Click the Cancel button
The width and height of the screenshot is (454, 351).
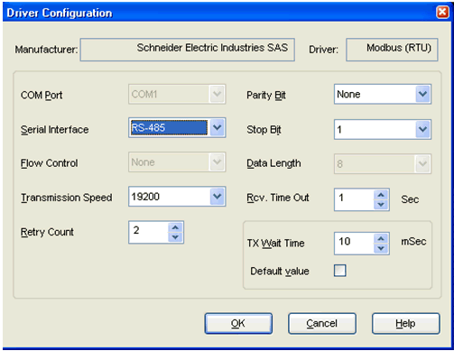(322, 323)
